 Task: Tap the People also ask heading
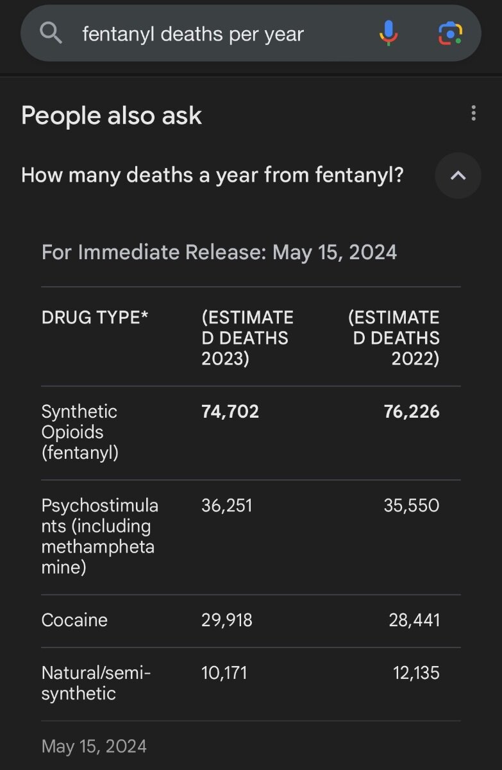[x=112, y=116]
